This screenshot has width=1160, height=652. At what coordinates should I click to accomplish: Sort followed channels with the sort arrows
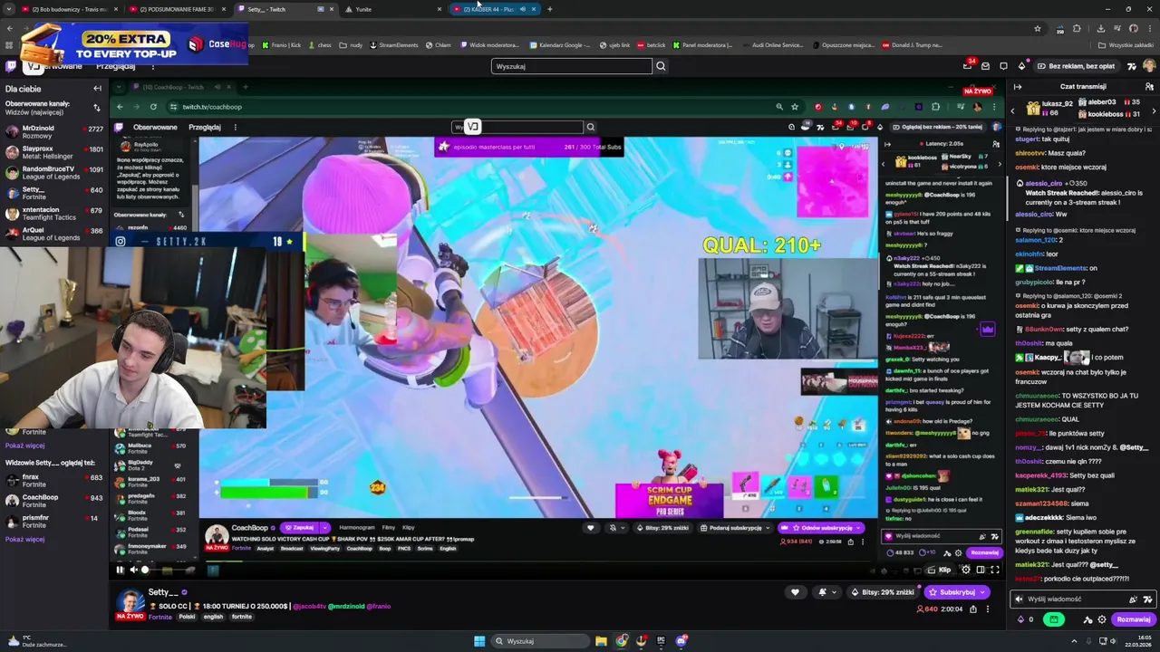[97, 108]
